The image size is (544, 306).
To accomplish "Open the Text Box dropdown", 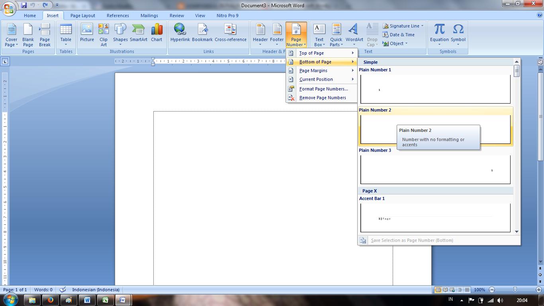I will coord(319,35).
